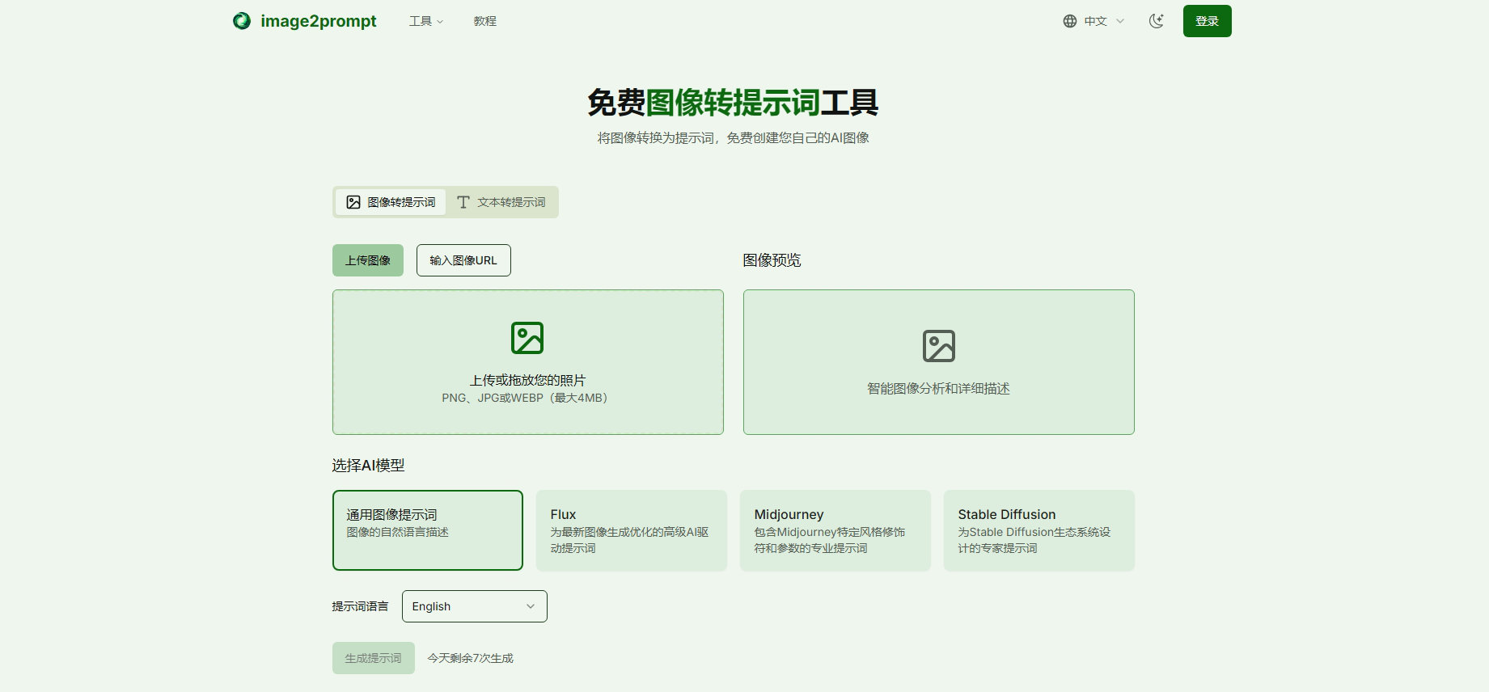Click the image2prompt logo icon
The height and width of the screenshot is (692, 1489).
242,21
